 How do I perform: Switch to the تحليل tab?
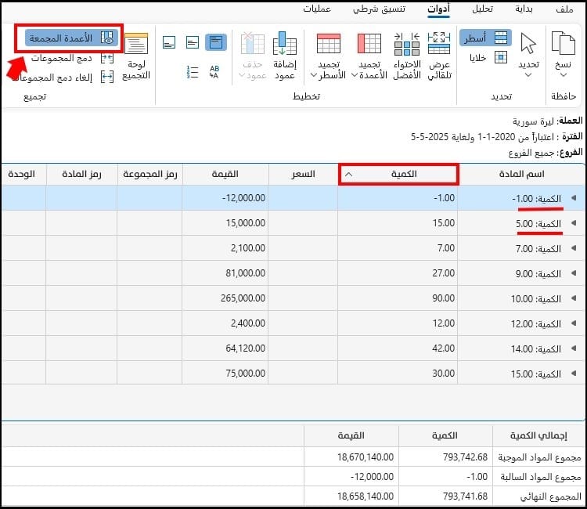pos(482,9)
